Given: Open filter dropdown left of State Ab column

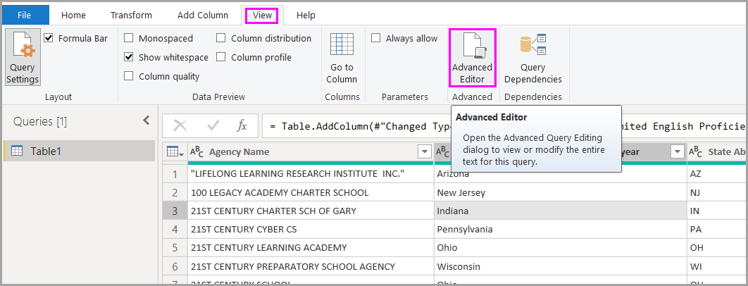Looking at the screenshot, I should point(677,151).
